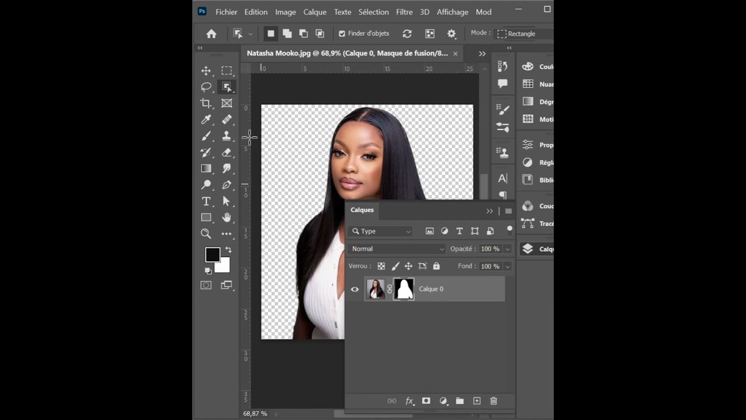This screenshot has height=420, width=746.
Task: Click the foreground black color swatch
Action: point(212,255)
